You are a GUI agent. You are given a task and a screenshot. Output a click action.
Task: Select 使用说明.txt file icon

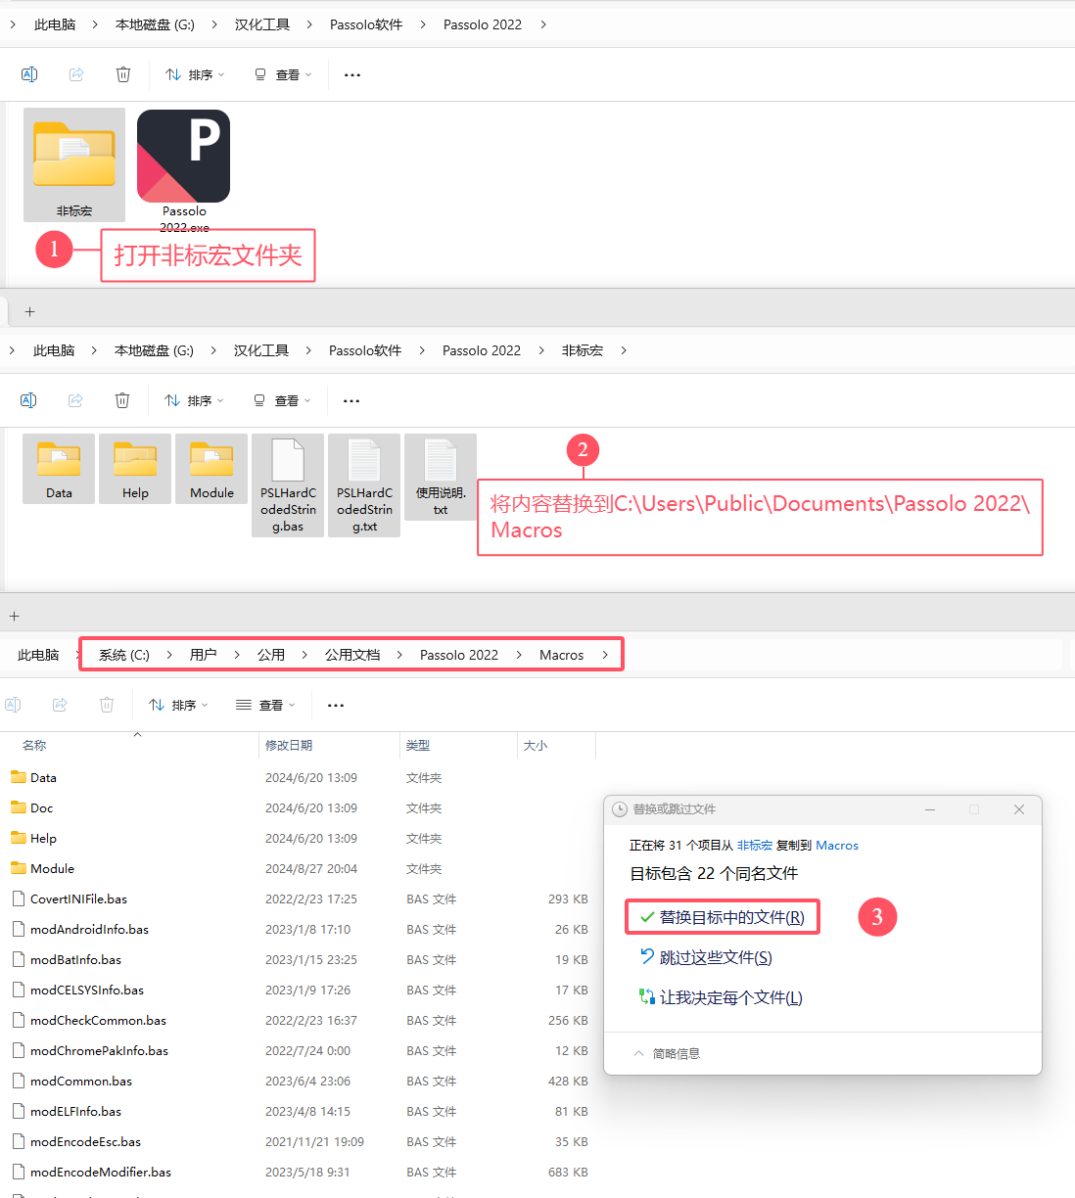click(x=441, y=477)
